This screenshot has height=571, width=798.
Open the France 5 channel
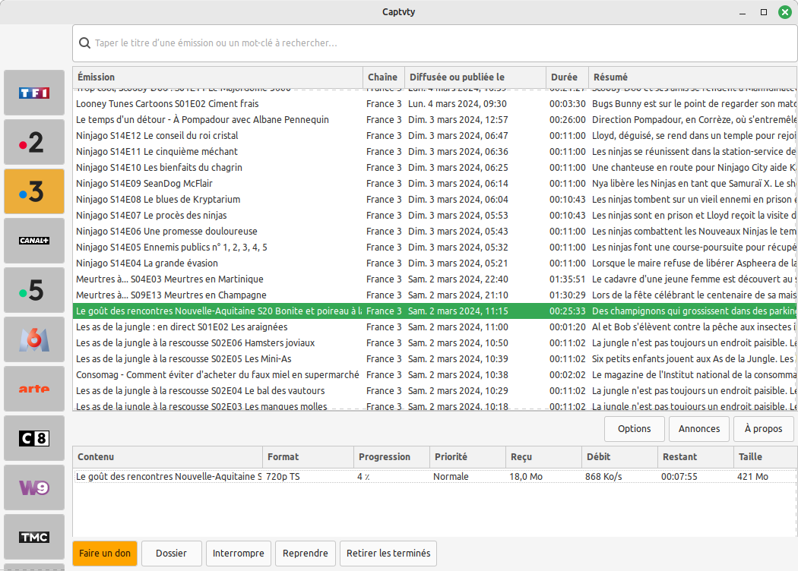(34, 290)
